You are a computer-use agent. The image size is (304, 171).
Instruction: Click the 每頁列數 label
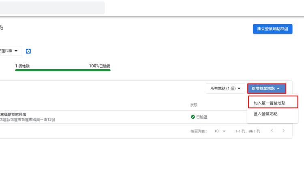tap(199, 131)
